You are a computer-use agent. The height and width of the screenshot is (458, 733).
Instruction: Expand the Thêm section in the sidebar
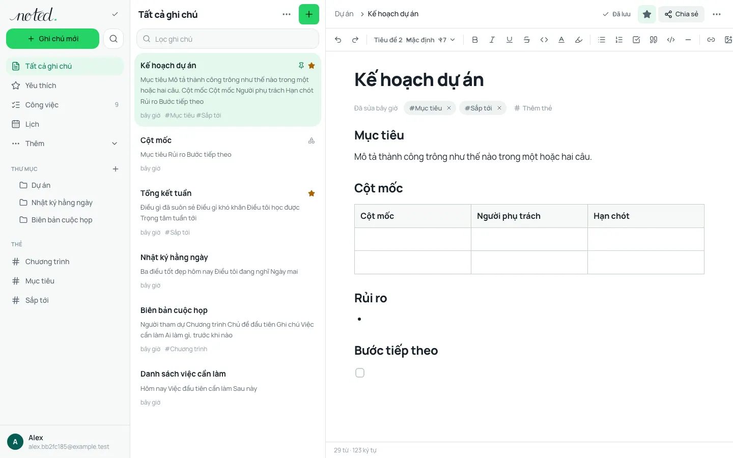pos(65,144)
